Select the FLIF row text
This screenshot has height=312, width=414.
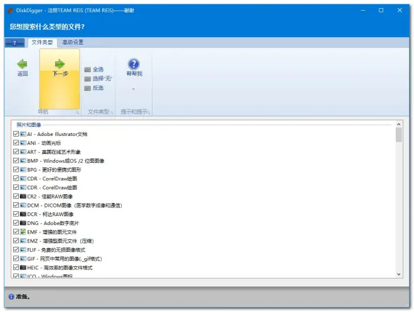[x=56, y=250]
